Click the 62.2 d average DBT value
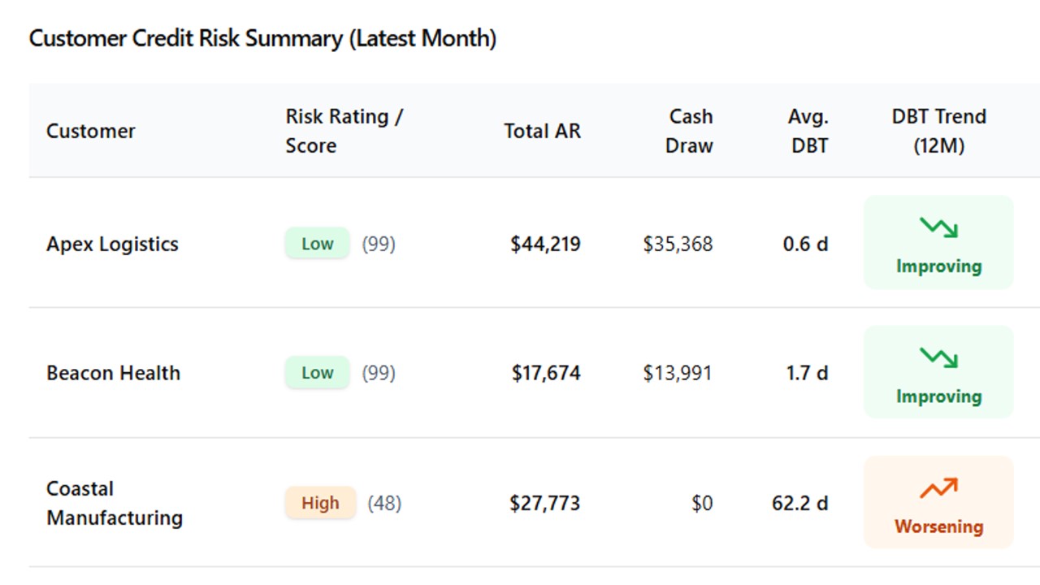This screenshot has height=585, width=1040. (x=799, y=503)
